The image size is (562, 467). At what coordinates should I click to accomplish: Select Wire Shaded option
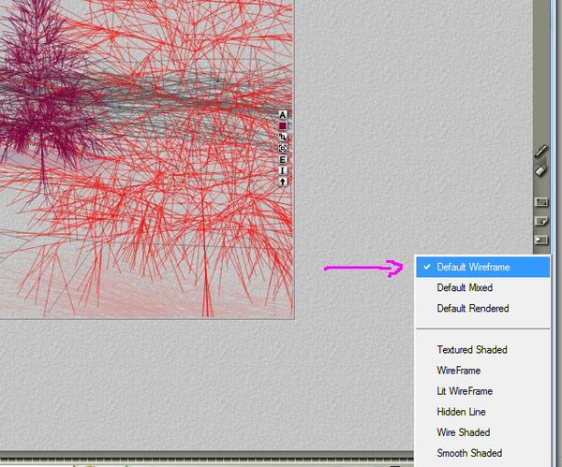click(482, 432)
